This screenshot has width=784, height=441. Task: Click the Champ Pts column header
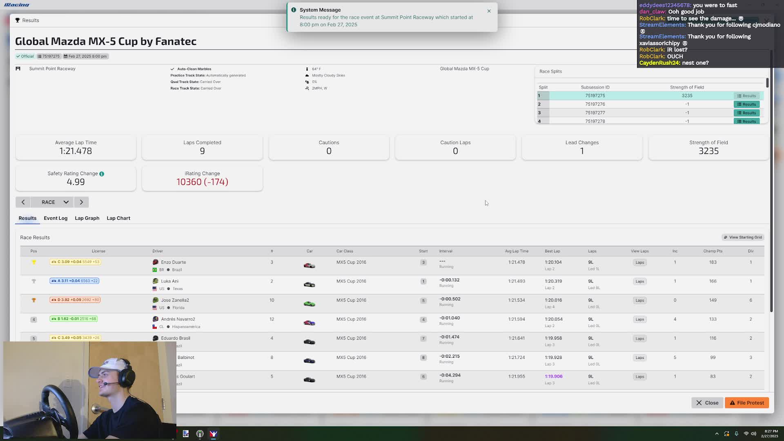click(x=713, y=251)
